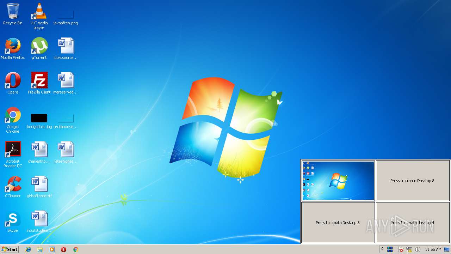Select the lookssource Word document icon

(66, 49)
